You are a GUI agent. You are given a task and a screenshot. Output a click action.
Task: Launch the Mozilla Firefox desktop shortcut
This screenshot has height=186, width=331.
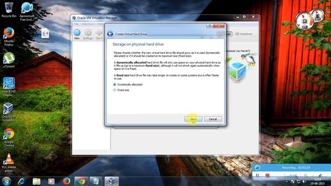point(9,37)
